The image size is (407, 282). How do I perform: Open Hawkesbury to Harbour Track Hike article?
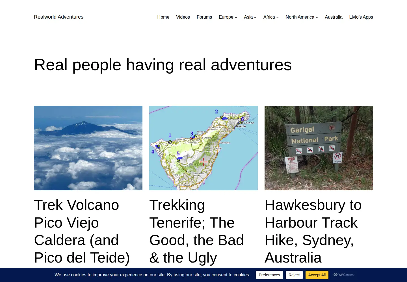(313, 231)
